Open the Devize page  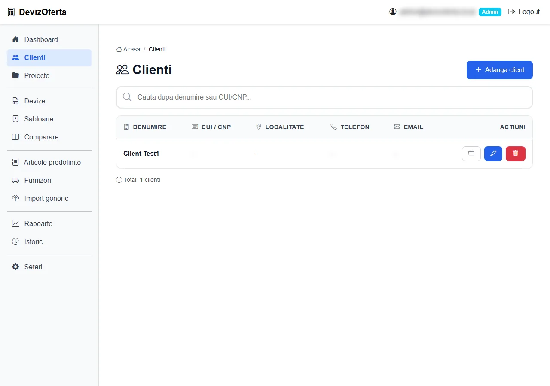click(49, 101)
